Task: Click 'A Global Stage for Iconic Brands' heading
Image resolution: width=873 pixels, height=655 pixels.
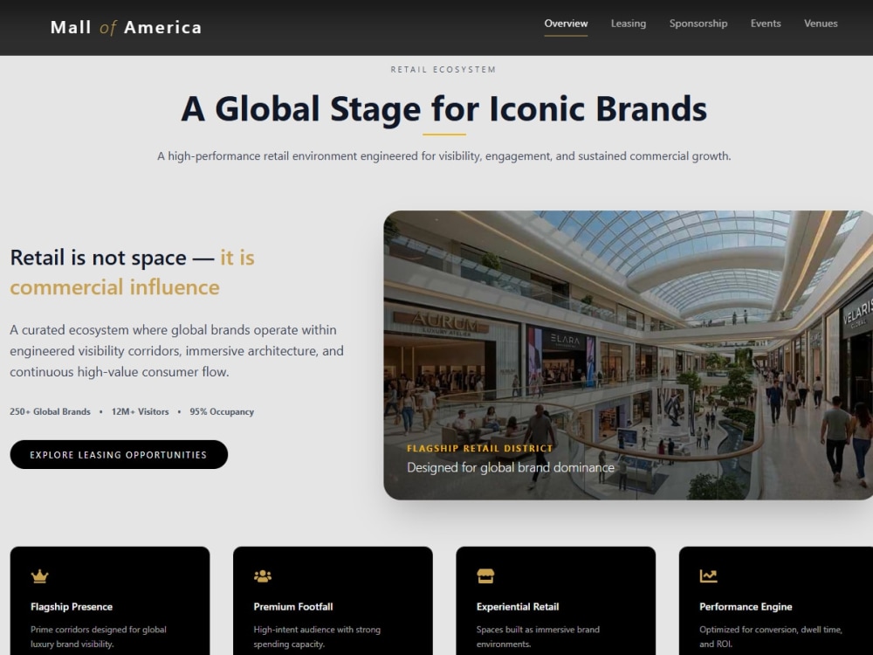Action: click(443, 108)
